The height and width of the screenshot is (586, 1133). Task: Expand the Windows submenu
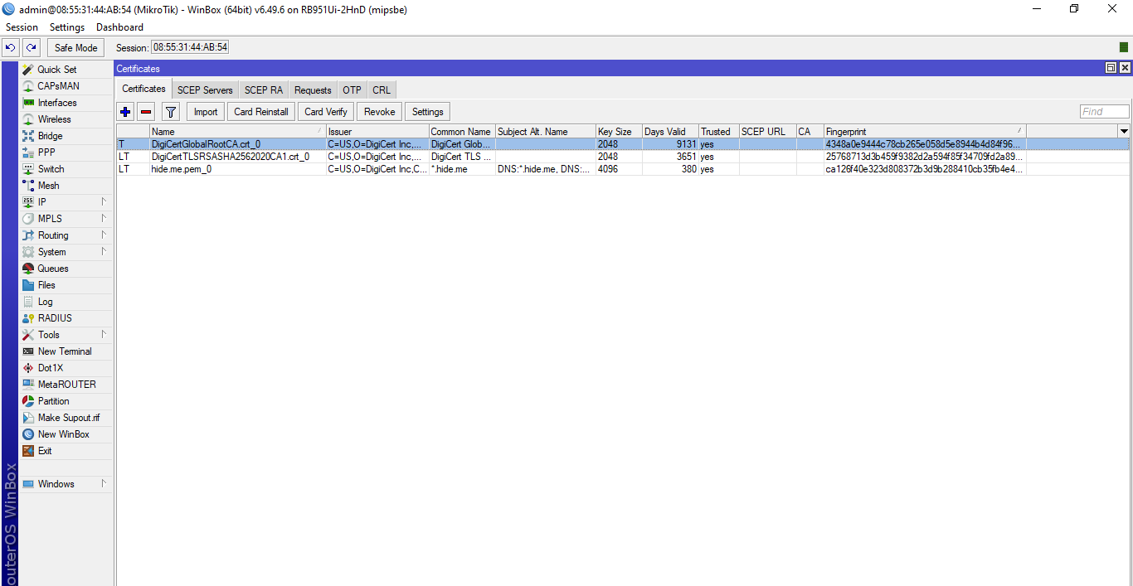click(x=66, y=484)
